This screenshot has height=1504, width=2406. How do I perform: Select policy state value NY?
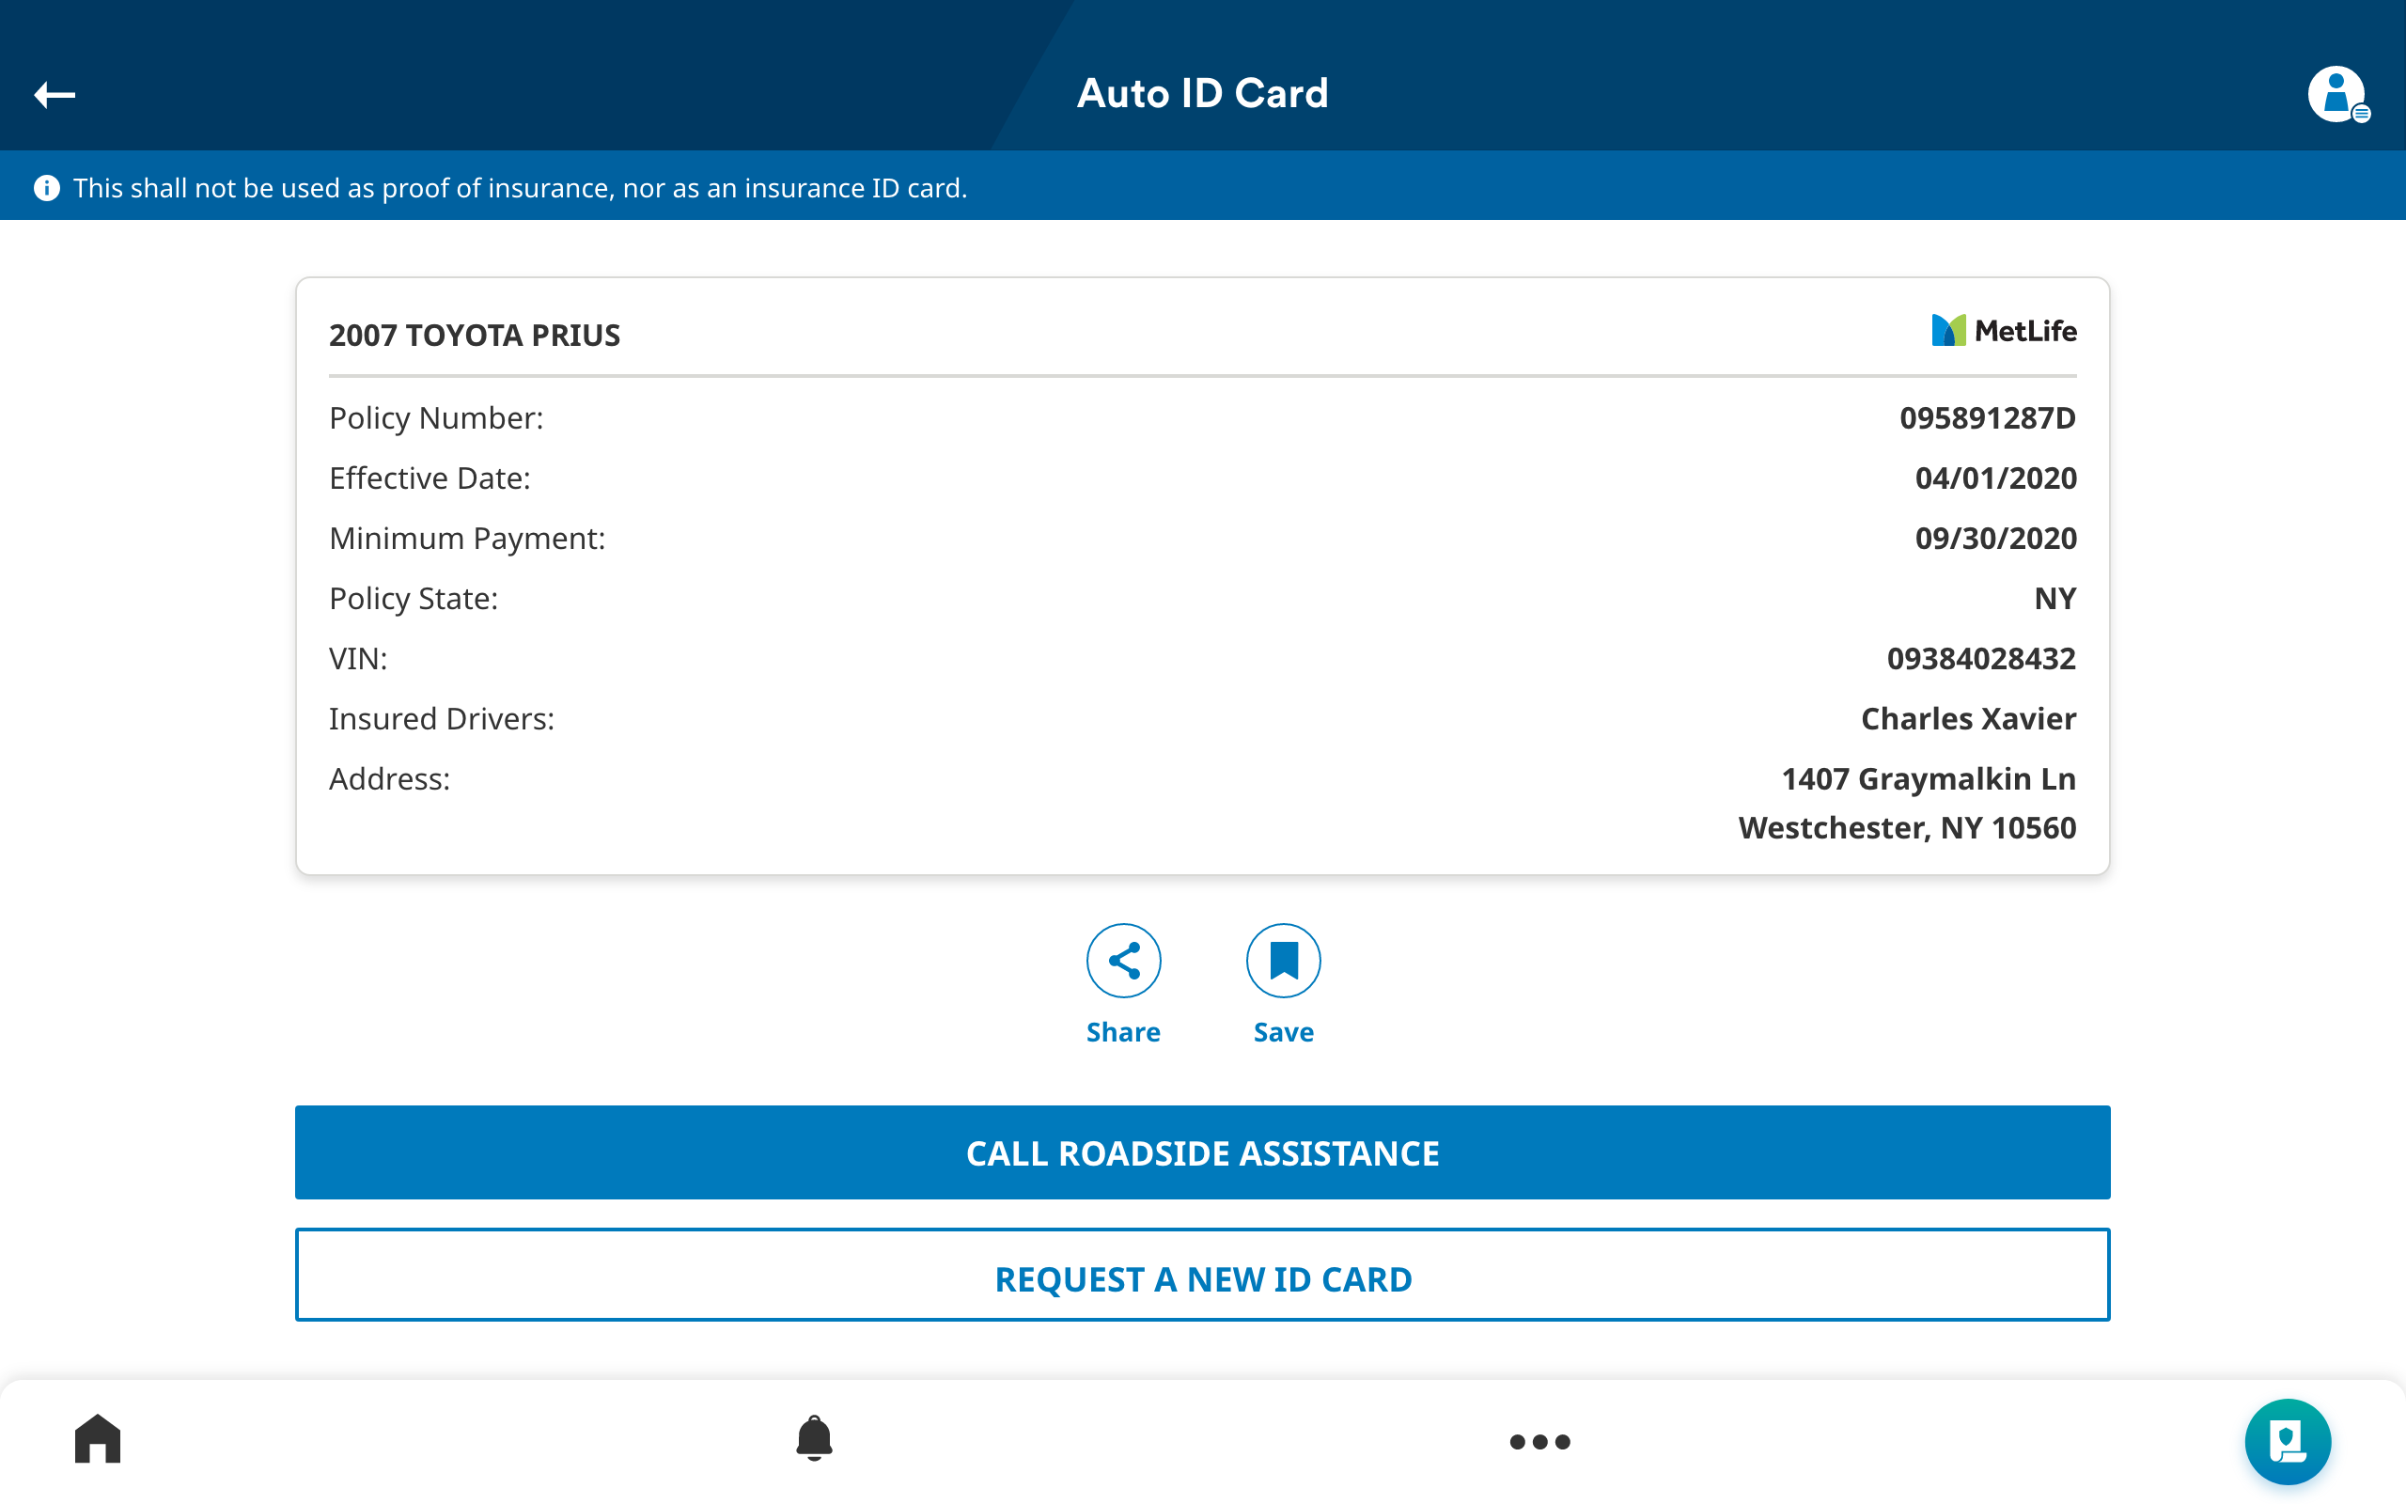click(2055, 599)
